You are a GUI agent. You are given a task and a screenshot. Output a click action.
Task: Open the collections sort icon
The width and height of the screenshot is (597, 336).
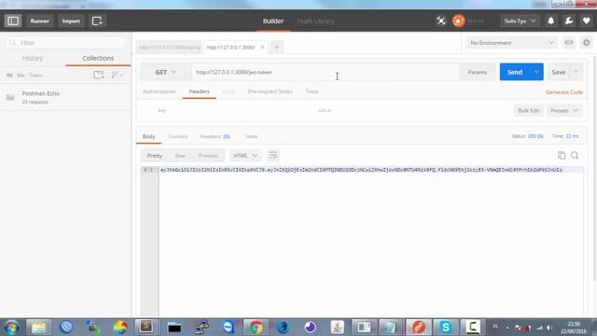point(117,75)
